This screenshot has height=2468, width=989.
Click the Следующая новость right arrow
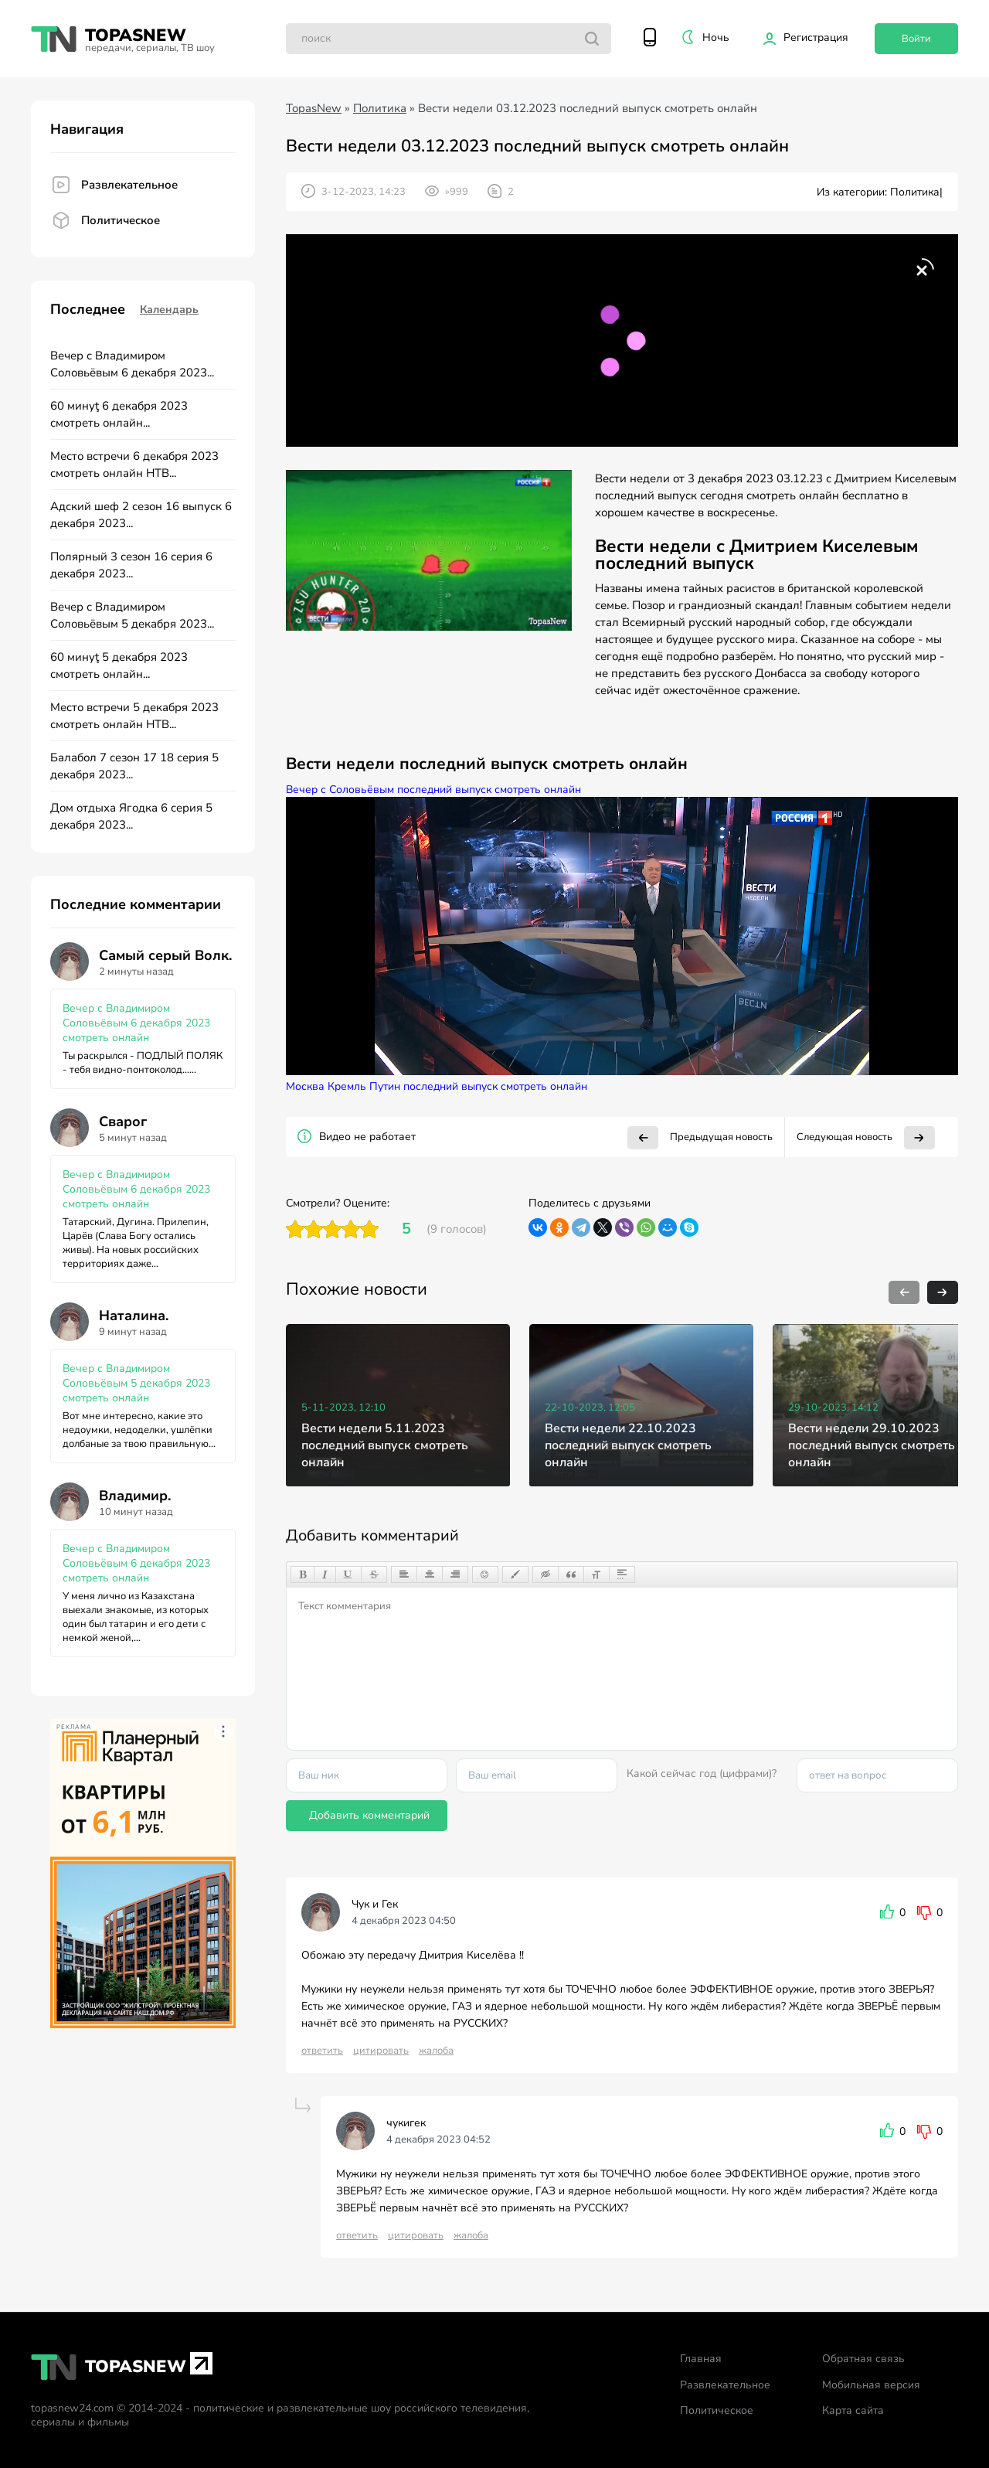[918, 1137]
